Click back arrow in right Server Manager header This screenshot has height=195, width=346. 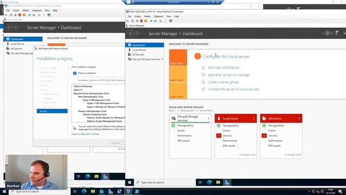click(131, 34)
